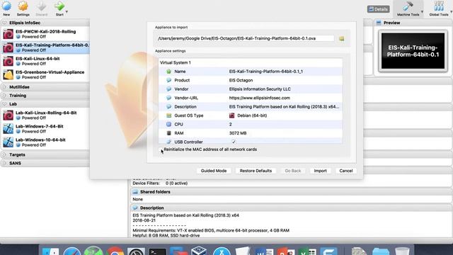Viewport: 453px width, 255px height.
Task: Click the New machine toolbar icon
Action: (x=6, y=6)
